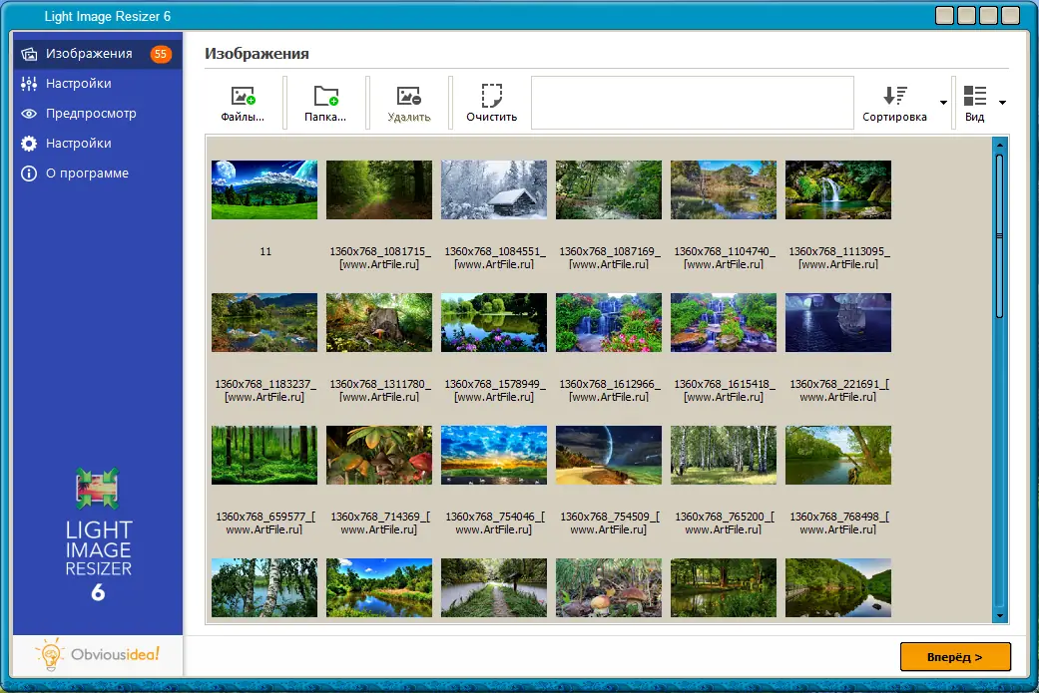Image resolution: width=1039 pixels, height=693 pixels.
Task: Select the 1360x768_1084551 snowy cabin thumbnail
Action: pyautogui.click(x=494, y=190)
